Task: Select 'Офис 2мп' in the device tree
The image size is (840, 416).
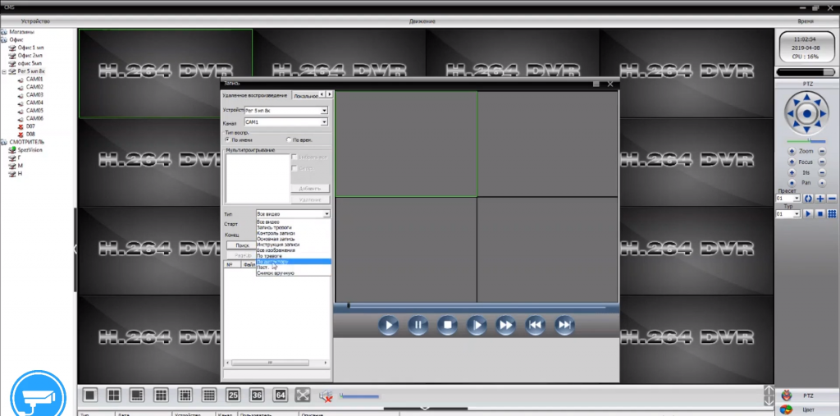Action: (30, 55)
